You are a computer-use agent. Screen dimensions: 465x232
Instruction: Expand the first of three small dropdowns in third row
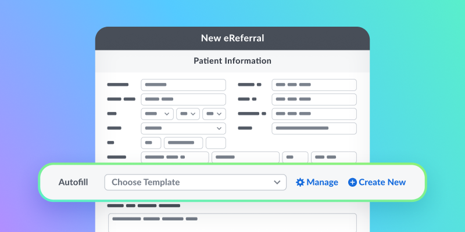158,114
